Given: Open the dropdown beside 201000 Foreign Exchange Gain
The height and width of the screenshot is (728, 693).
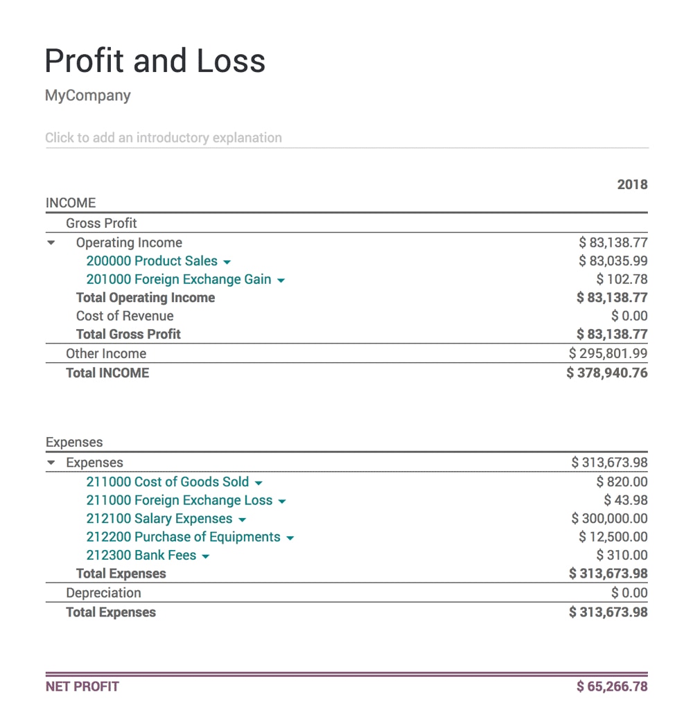Looking at the screenshot, I should [281, 279].
